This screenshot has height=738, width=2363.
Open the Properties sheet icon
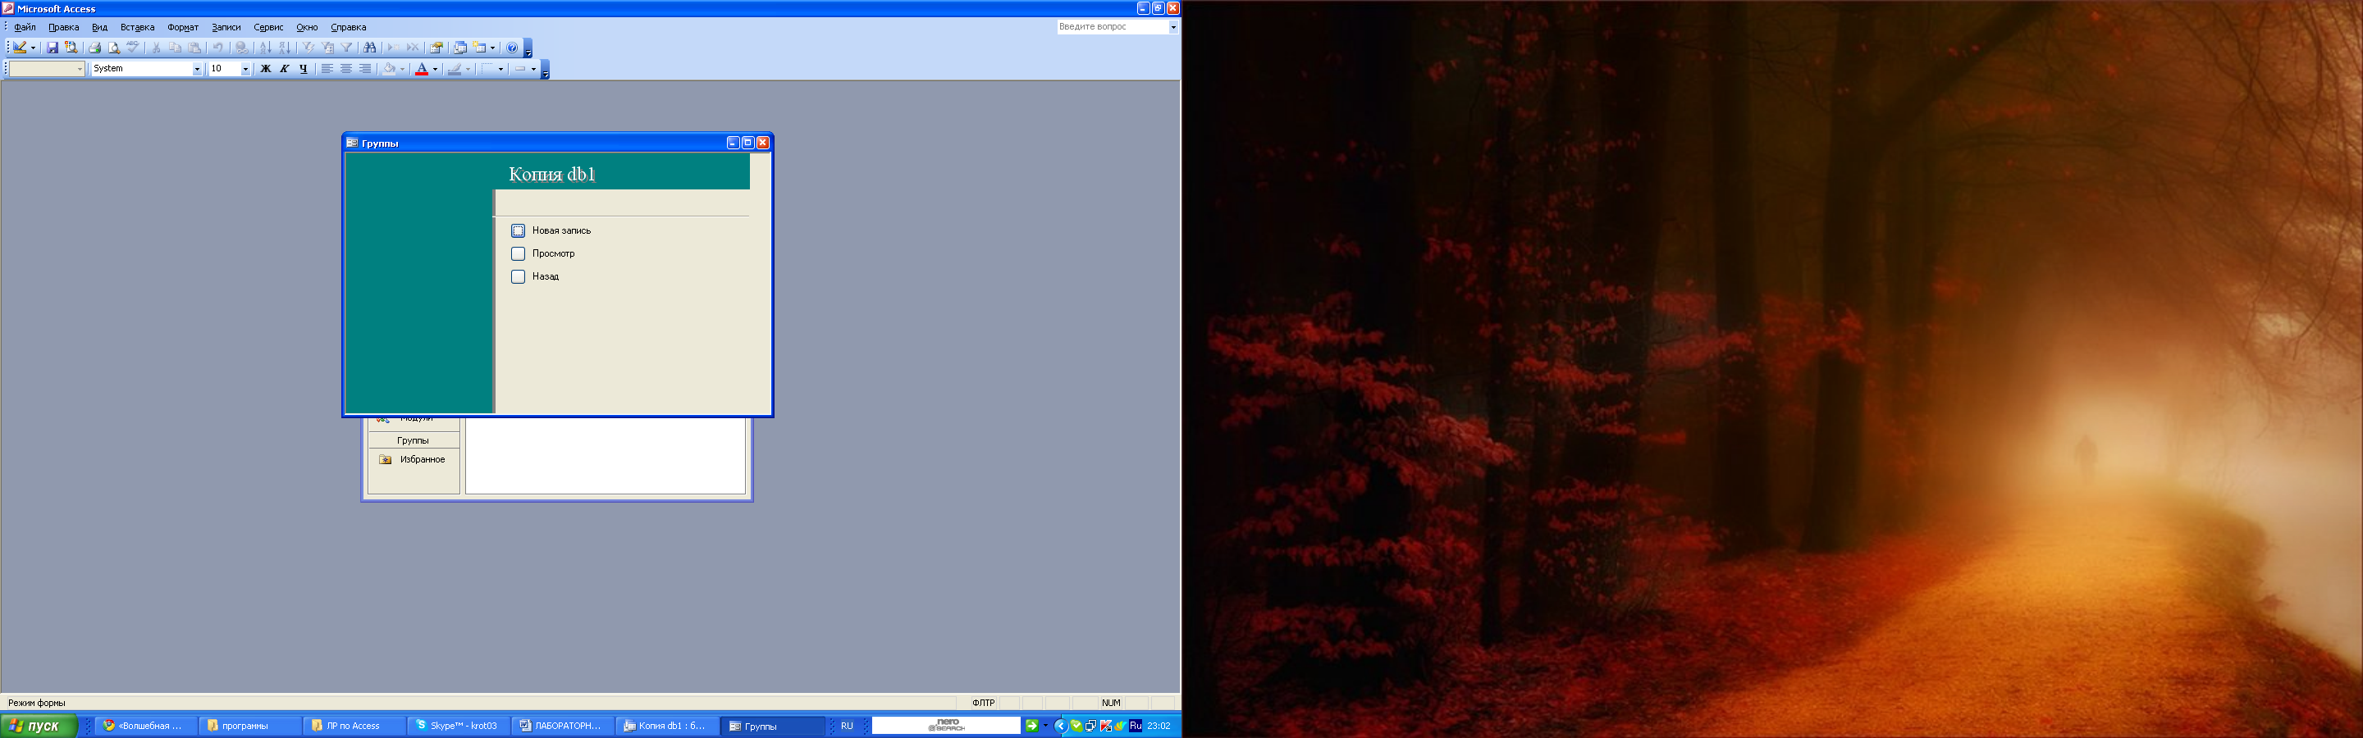436,48
